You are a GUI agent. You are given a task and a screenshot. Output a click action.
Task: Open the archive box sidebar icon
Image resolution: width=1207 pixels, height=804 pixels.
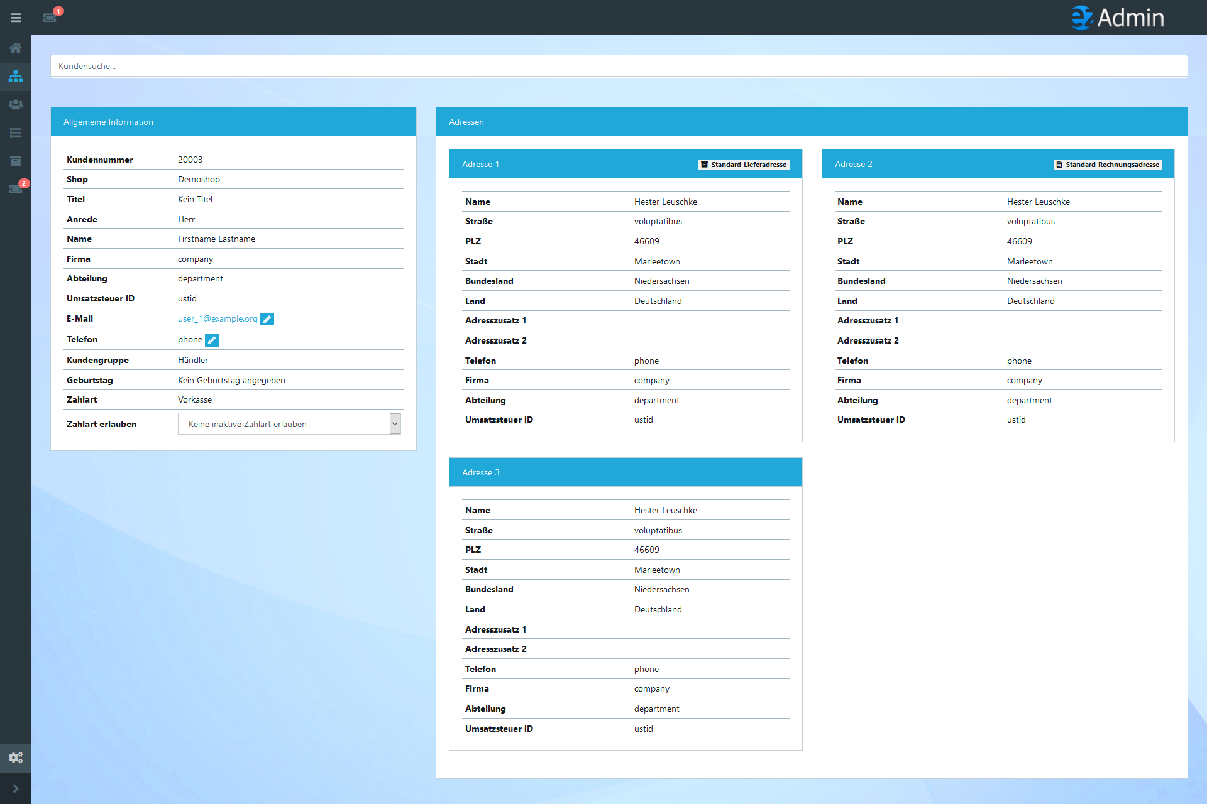click(16, 161)
